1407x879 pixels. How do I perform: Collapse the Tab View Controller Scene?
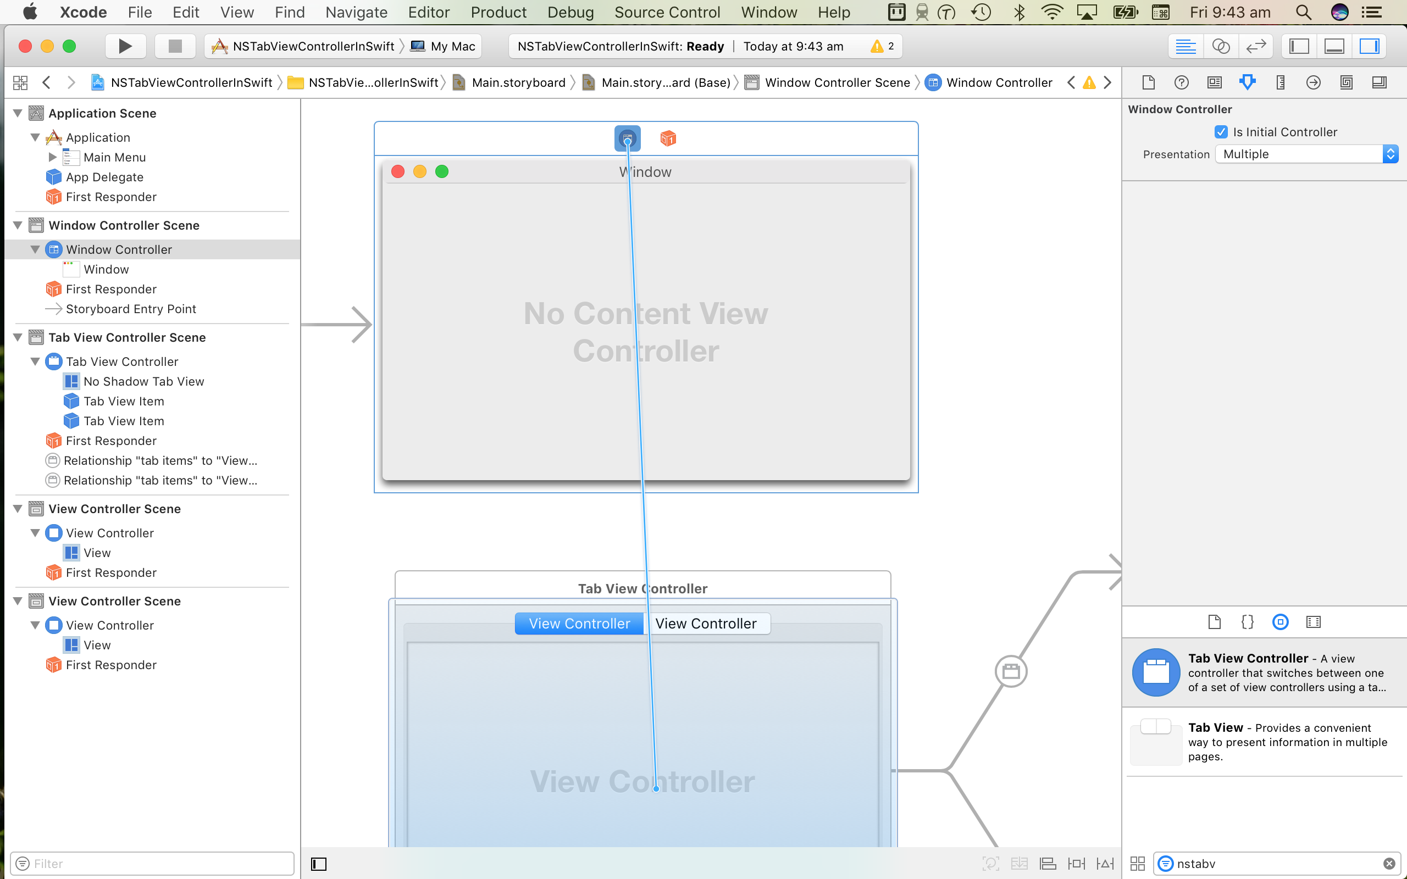[x=18, y=337]
